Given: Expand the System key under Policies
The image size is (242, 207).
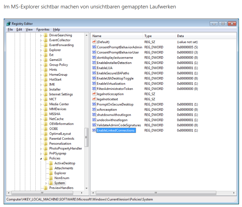Looking at the screenshot, I should [46, 183].
